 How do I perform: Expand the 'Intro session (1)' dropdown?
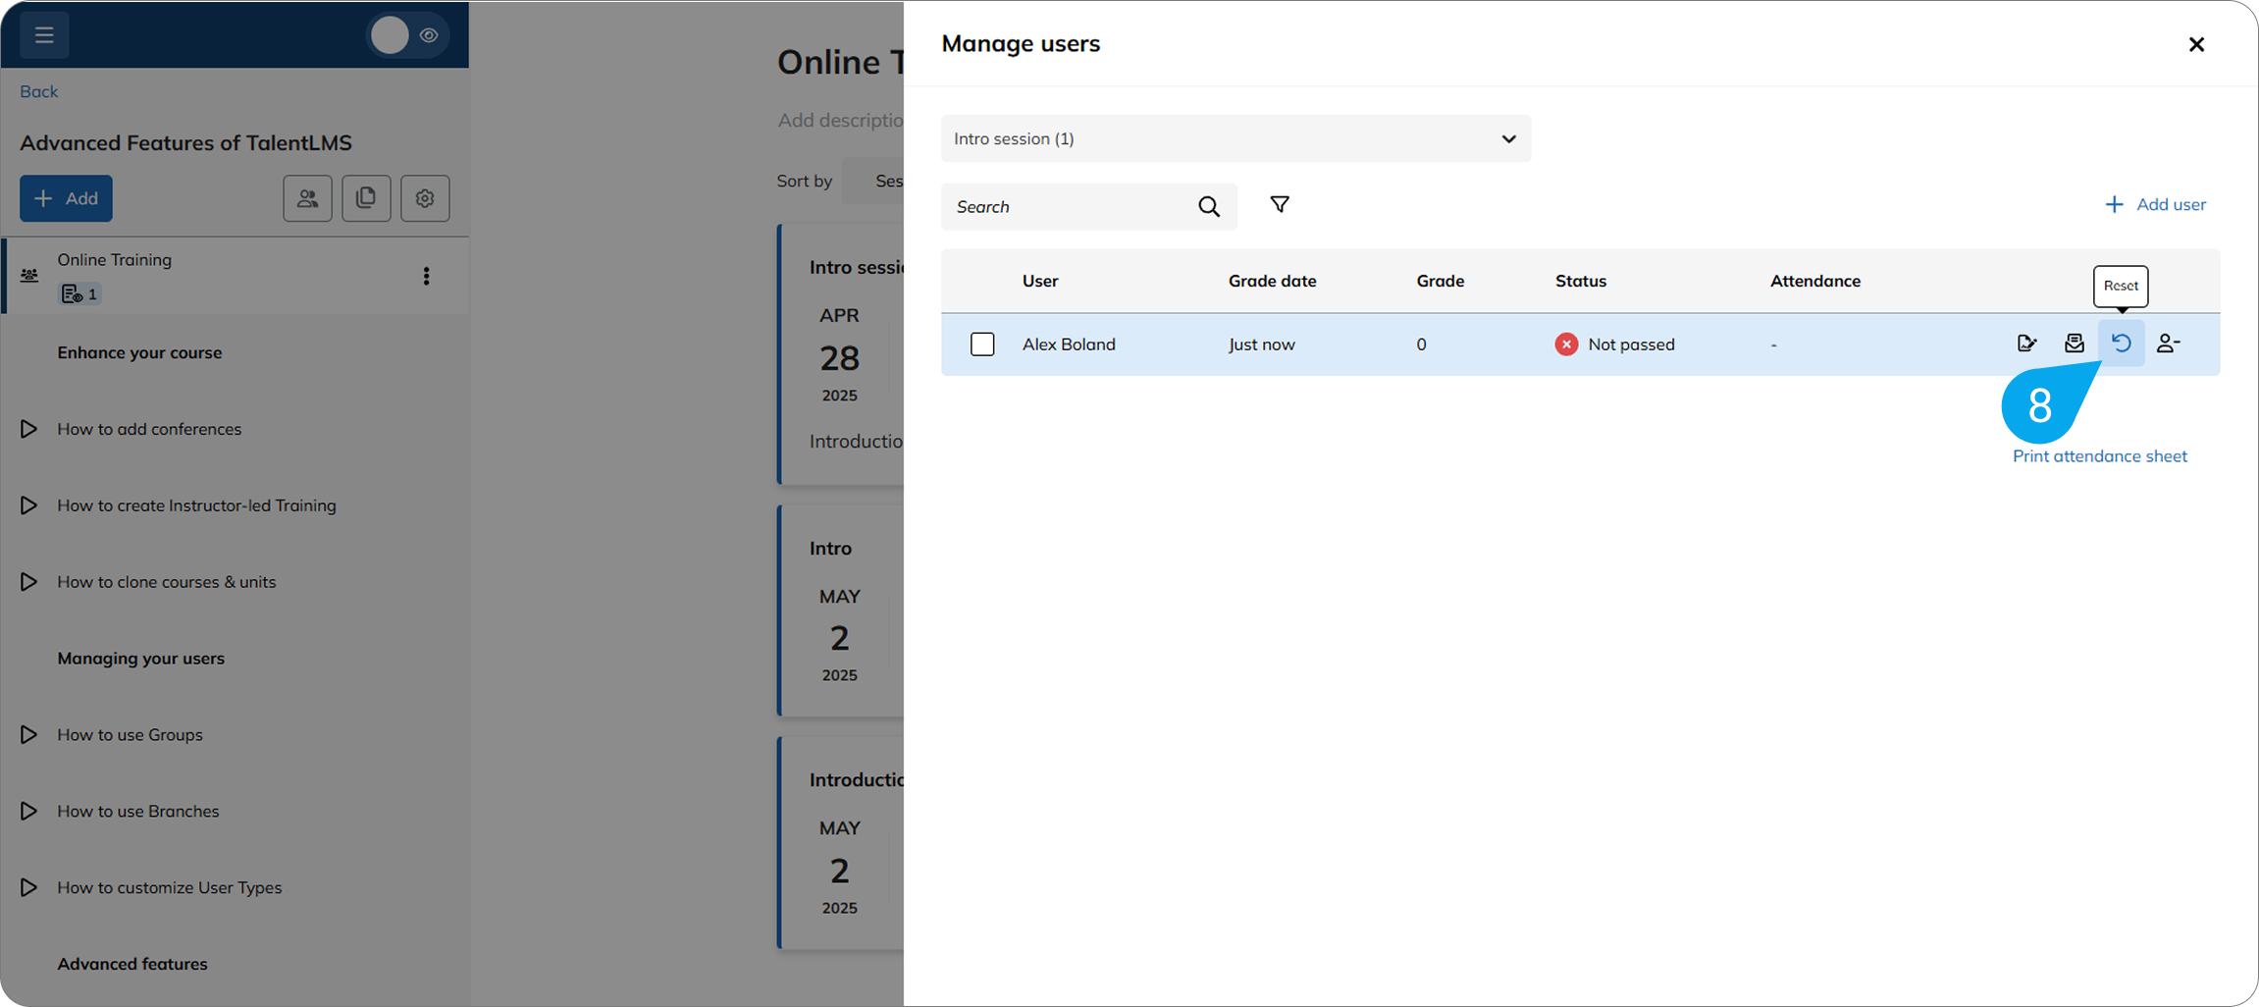(1235, 138)
